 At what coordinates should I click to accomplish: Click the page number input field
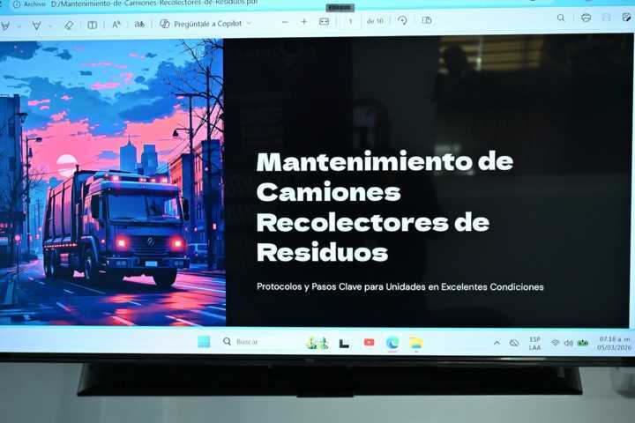(x=350, y=20)
